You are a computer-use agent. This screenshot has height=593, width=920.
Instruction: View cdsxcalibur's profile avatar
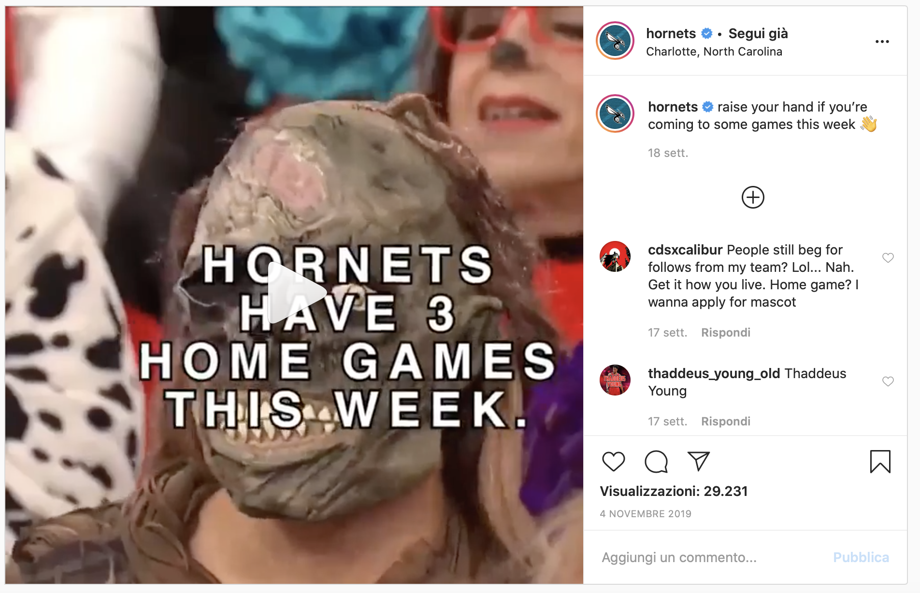point(615,256)
